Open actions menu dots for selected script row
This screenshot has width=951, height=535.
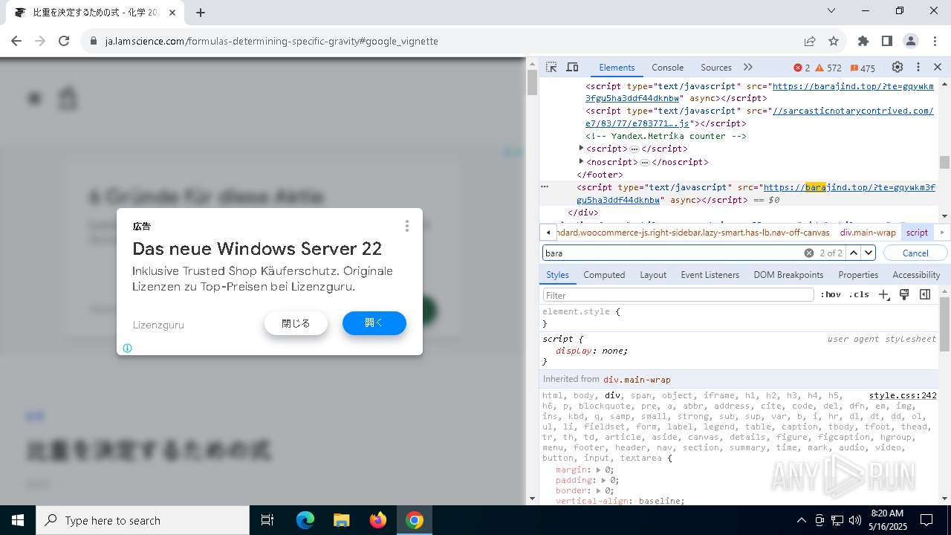(545, 187)
